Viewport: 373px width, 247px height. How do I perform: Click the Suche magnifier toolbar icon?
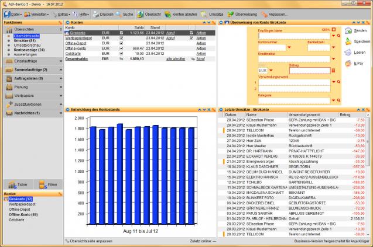click(118, 15)
